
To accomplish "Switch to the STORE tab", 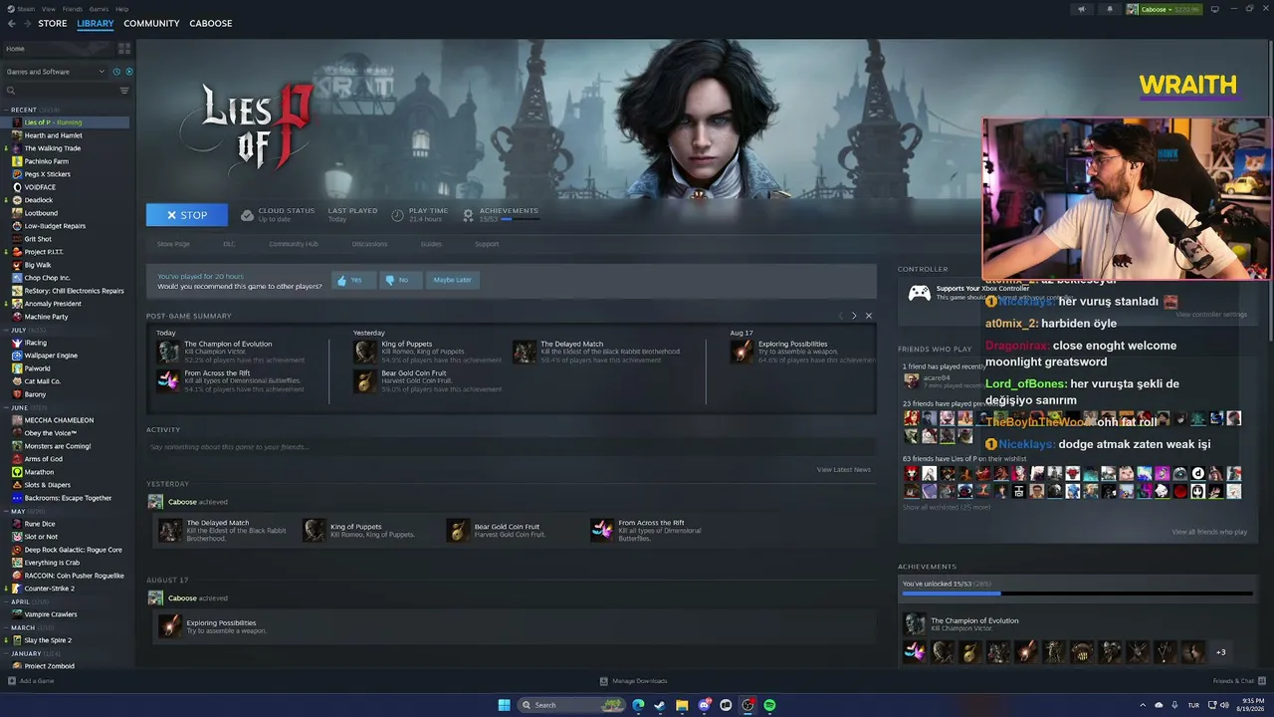I will 53,23.
